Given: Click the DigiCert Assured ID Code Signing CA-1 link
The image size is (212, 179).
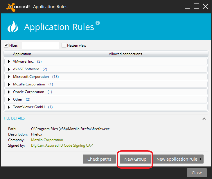Looking at the screenshot, I should (62, 145).
